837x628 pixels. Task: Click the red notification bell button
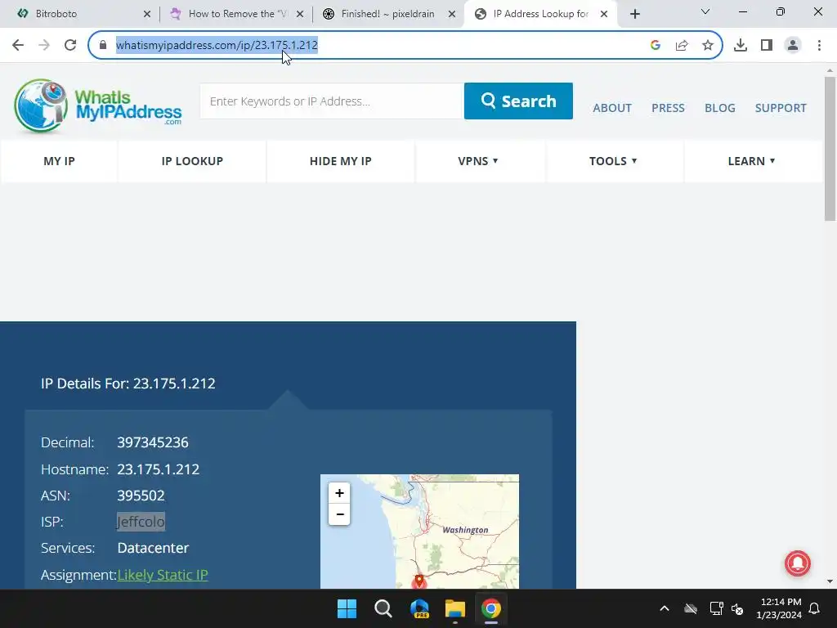coord(798,563)
